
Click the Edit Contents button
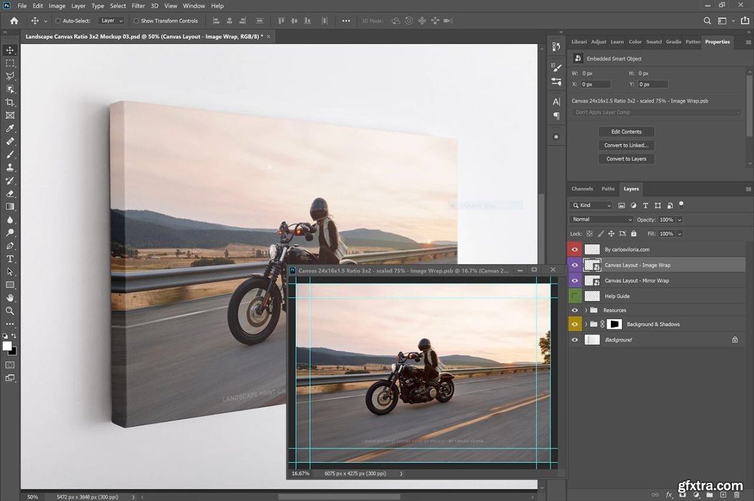626,132
